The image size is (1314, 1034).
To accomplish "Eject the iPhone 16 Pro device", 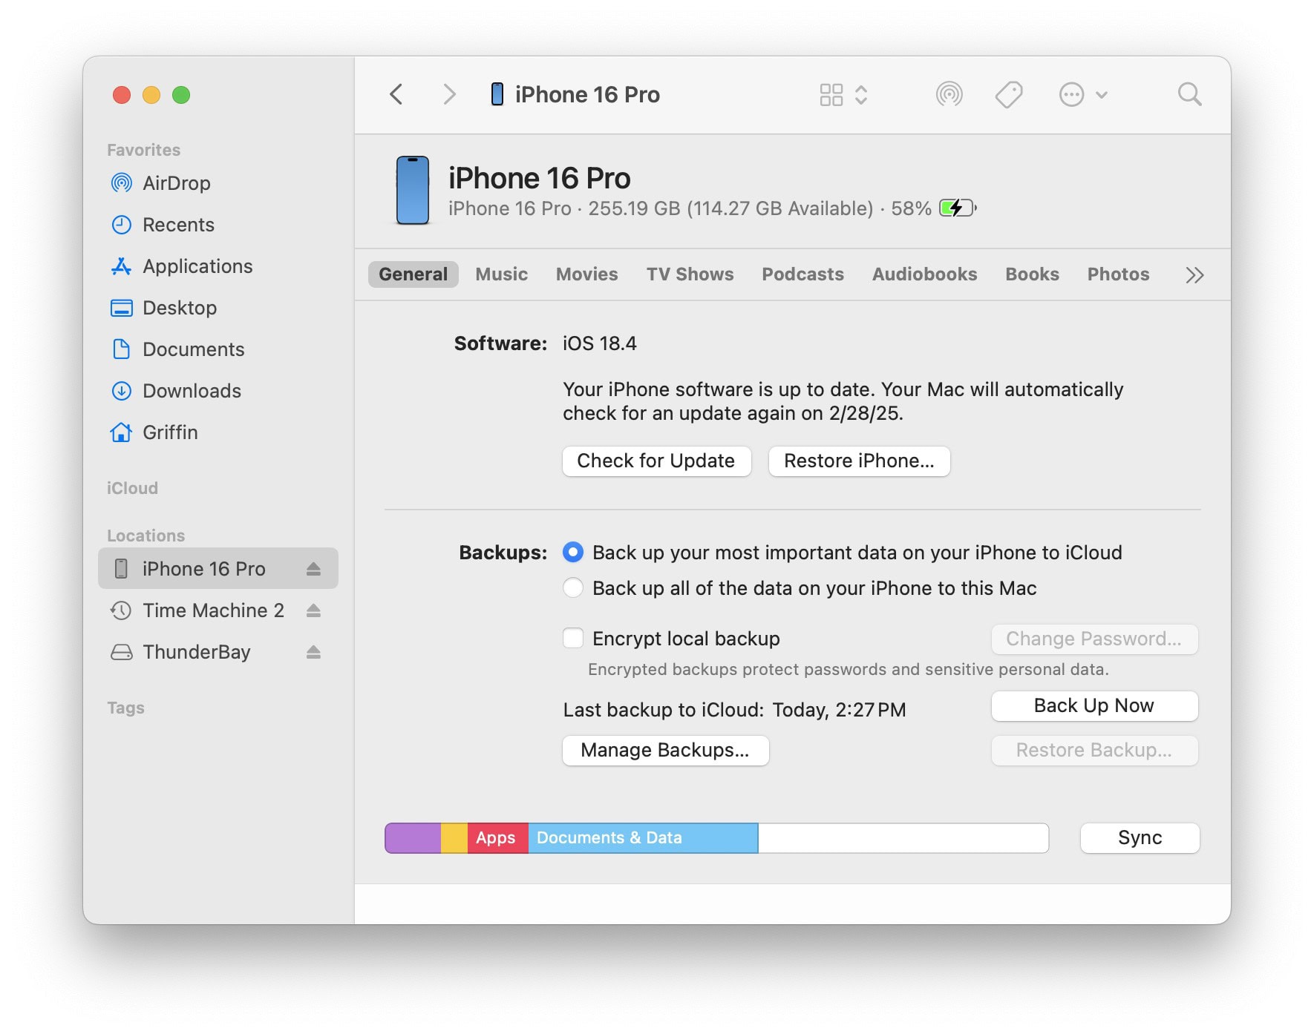I will (x=313, y=569).
